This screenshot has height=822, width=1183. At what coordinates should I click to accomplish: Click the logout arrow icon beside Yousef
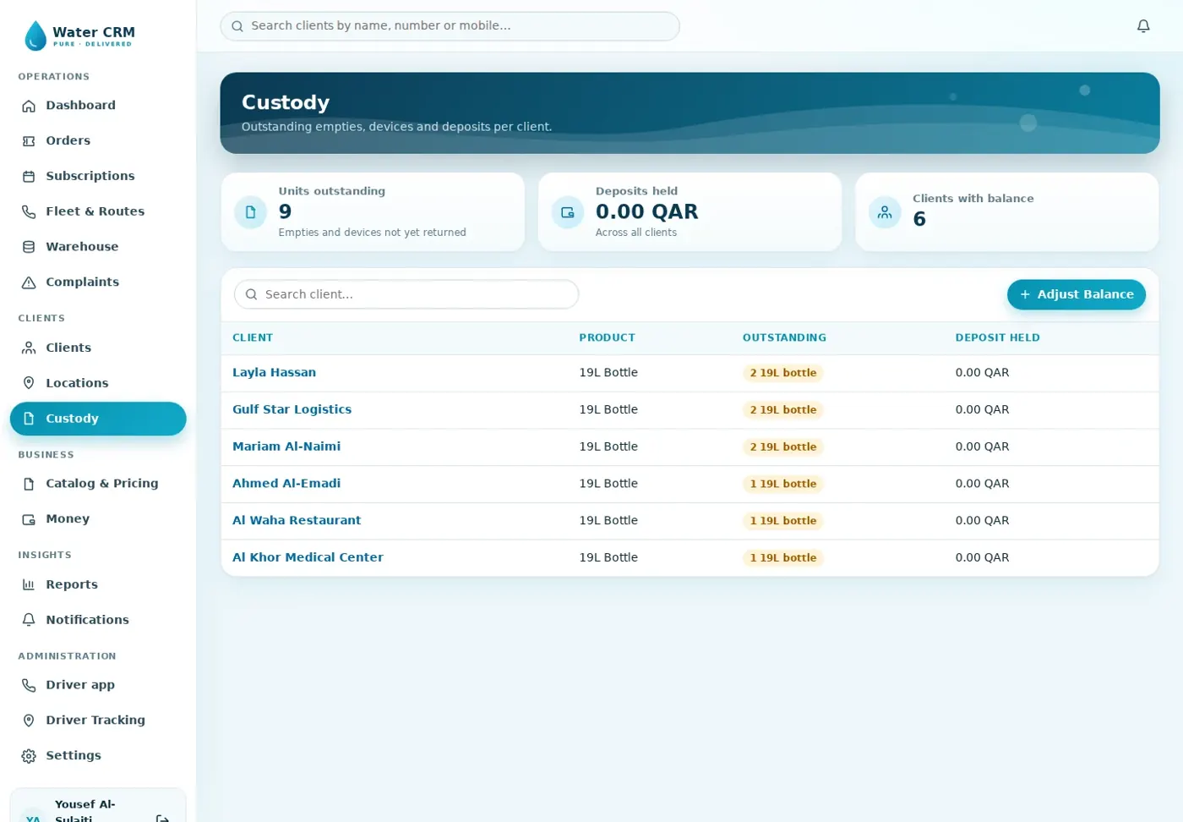pyautogui.click(x=163, y=818)
